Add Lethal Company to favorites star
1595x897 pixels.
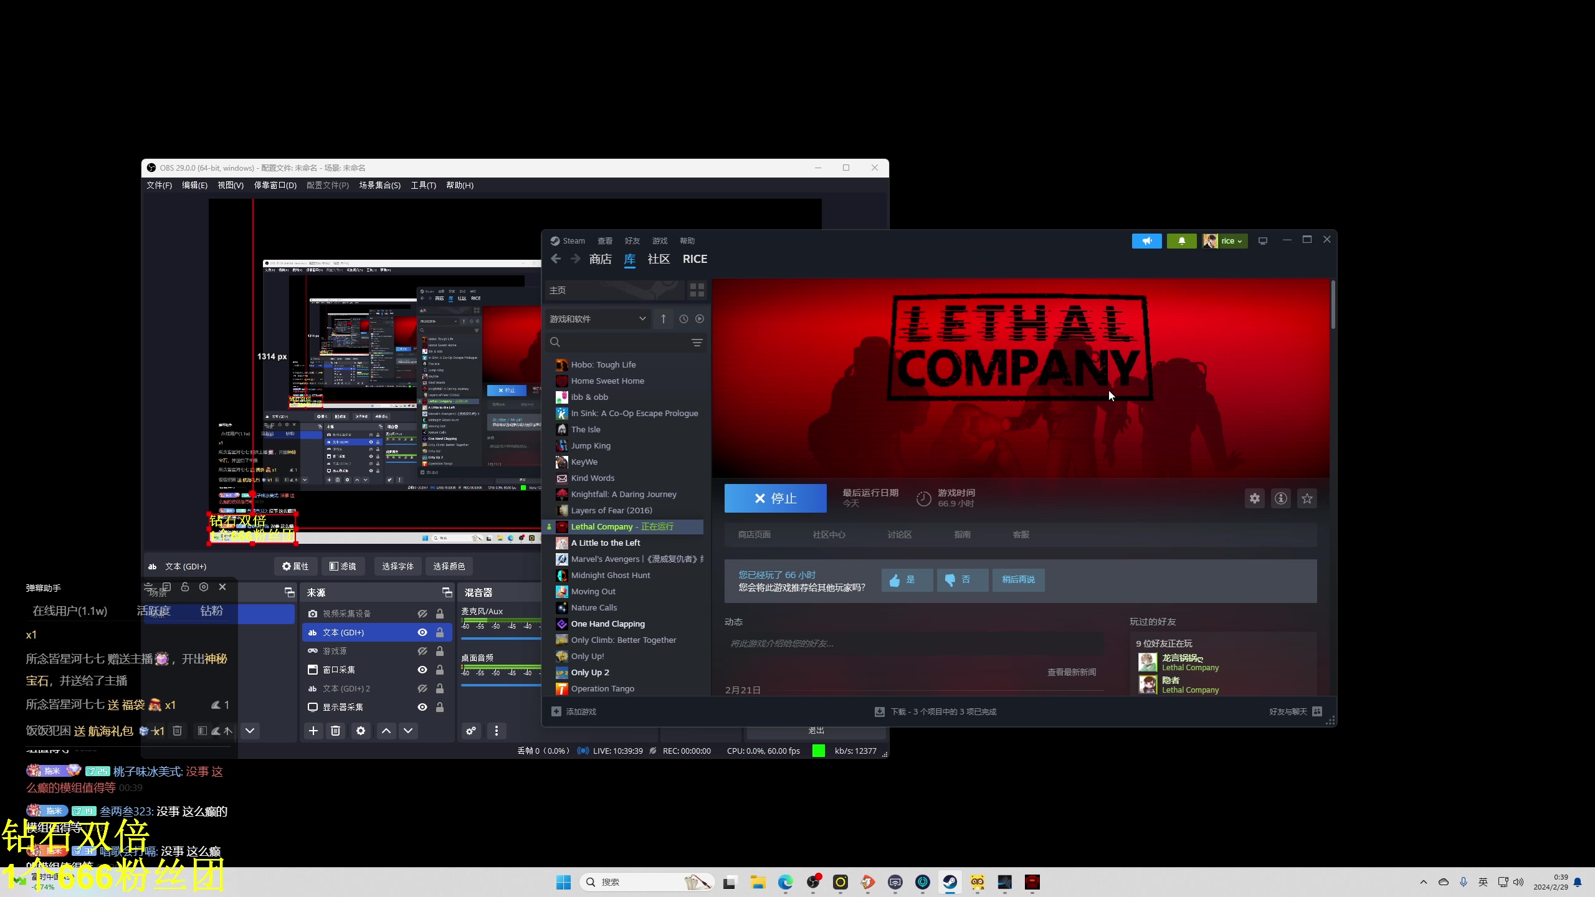pyautogui.click(x=1307, y=498)
